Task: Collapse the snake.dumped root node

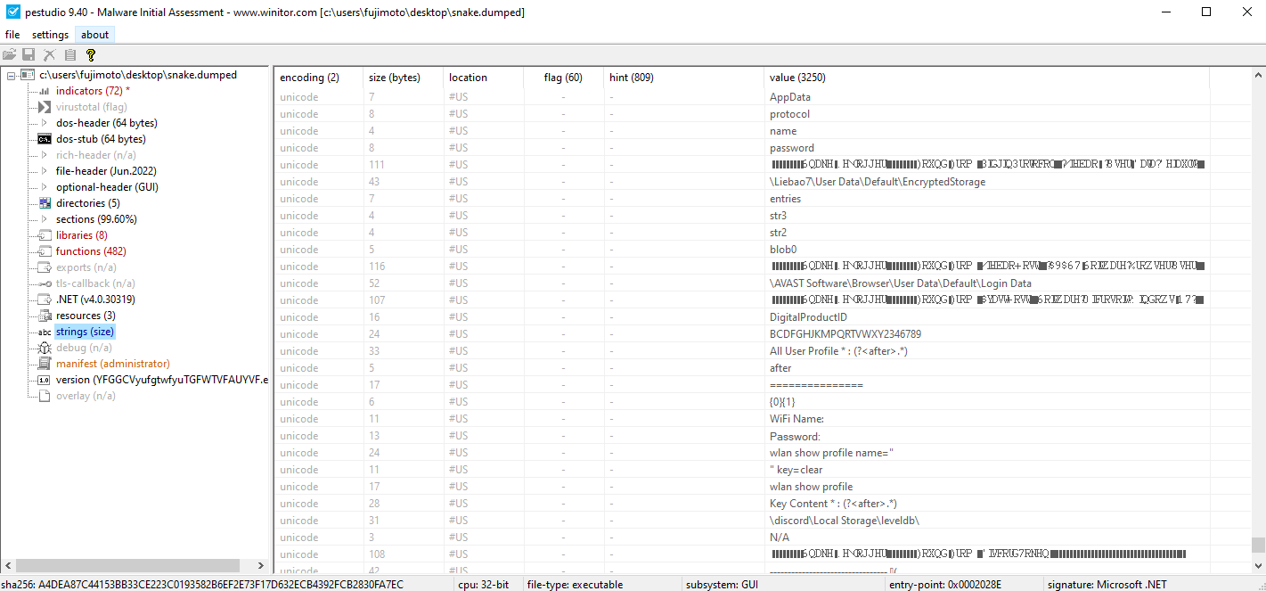Action: 11,75
